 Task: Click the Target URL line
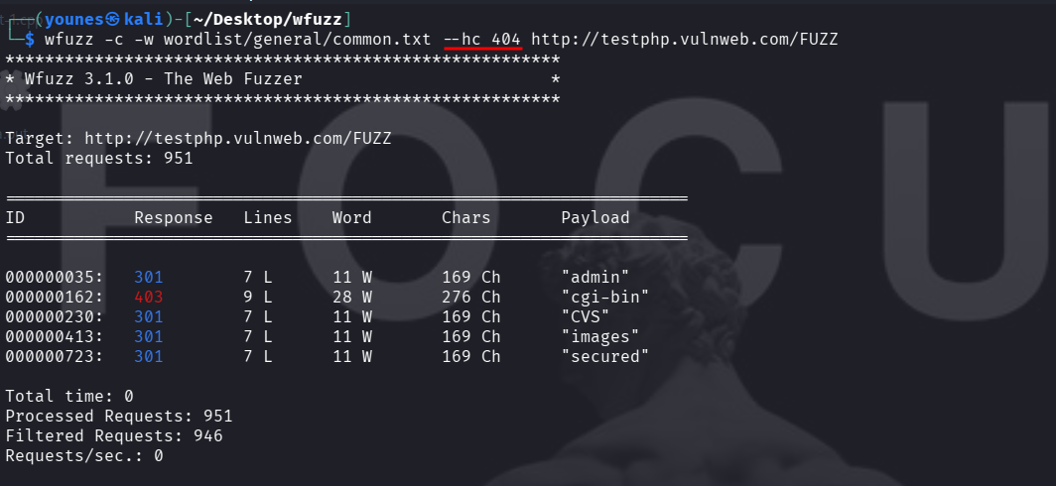198,138
